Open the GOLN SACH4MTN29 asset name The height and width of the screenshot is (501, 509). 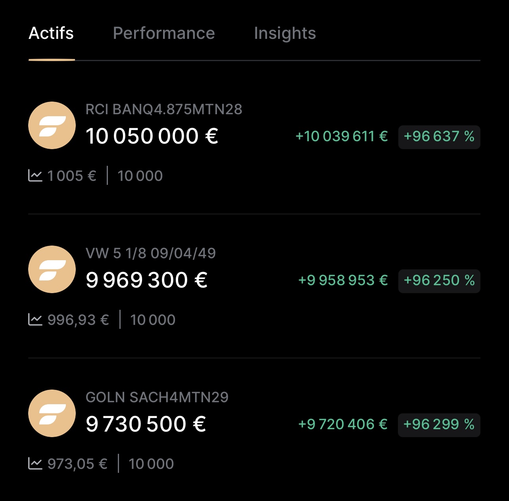(x=157, y=397)
